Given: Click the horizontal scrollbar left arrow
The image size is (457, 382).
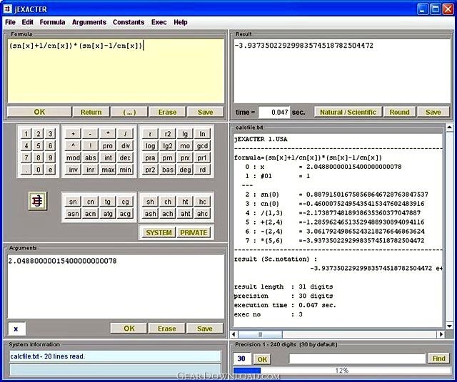Looking at the screenshot, I should tap(234, 334).
